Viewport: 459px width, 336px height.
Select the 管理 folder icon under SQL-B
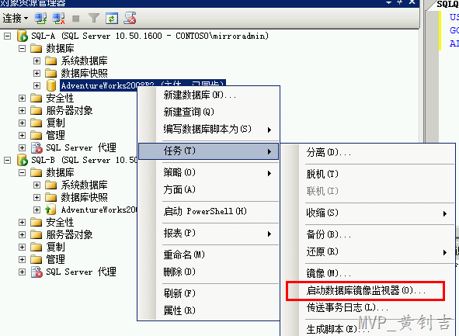37,259
